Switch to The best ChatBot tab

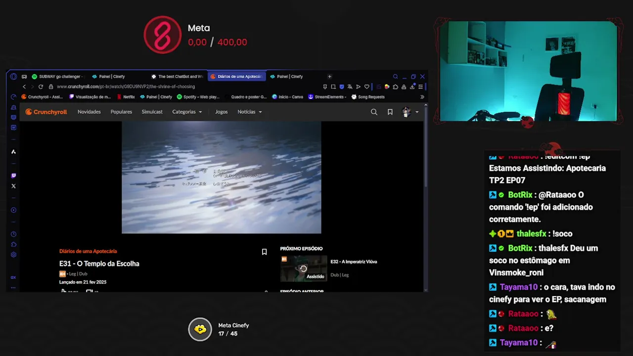pos(177,77)
